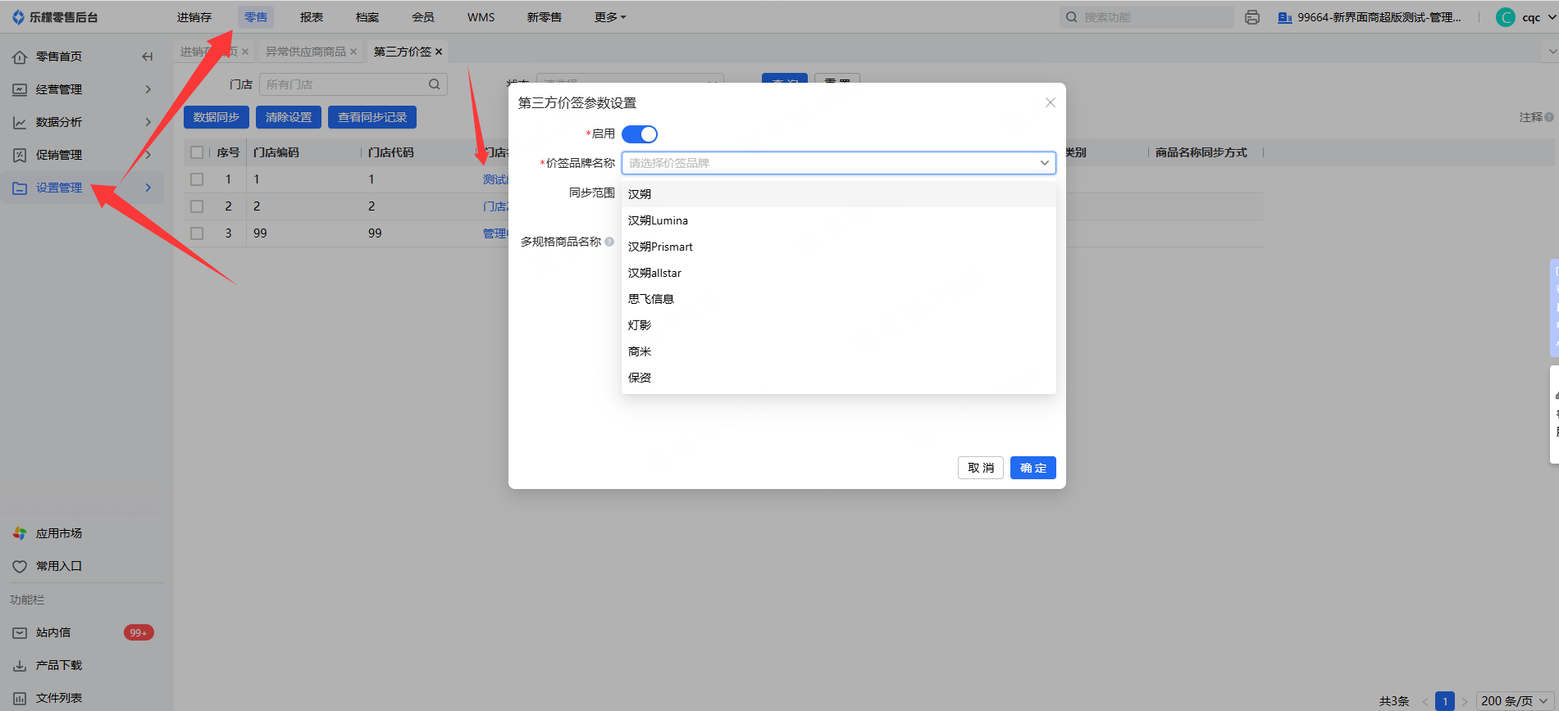
Task: Click the 查看同步记录 button
Action: coord(372,117)
